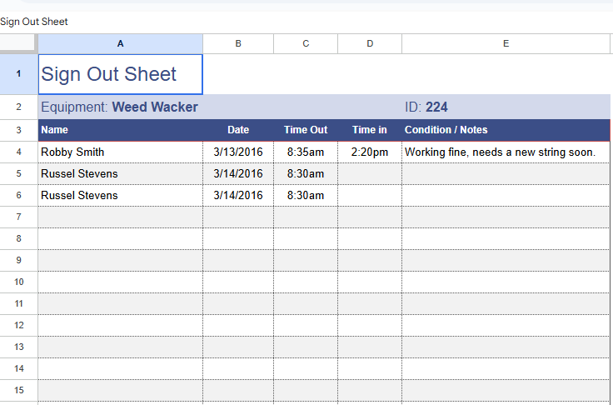Click the Equipment: Weed Wacker cell
Viewport: 613px width, 405px height.
(x=120, y=107)
